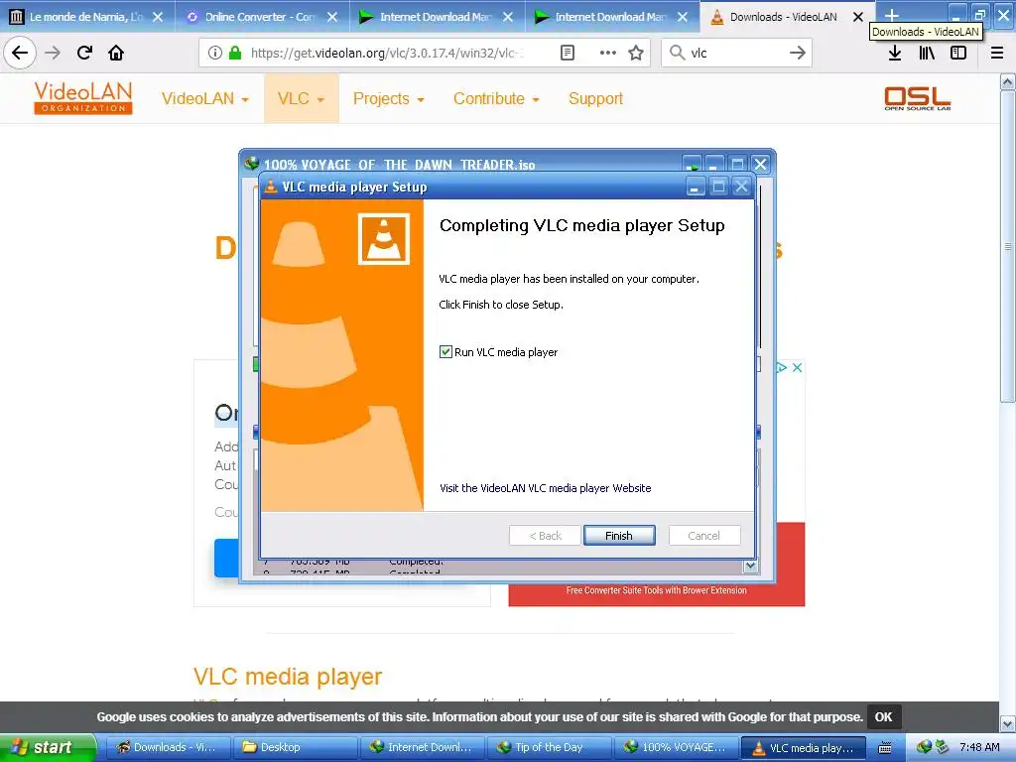1016x762 pixels.
Task: Click the green padlock security icon
Action: pyautogui.click(x=235, y=53)
